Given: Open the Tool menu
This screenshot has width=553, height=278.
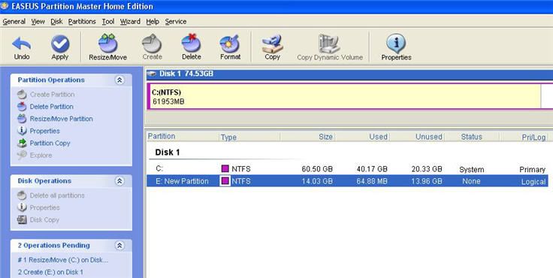Looking at the screenshot, I should pos(108,22).
